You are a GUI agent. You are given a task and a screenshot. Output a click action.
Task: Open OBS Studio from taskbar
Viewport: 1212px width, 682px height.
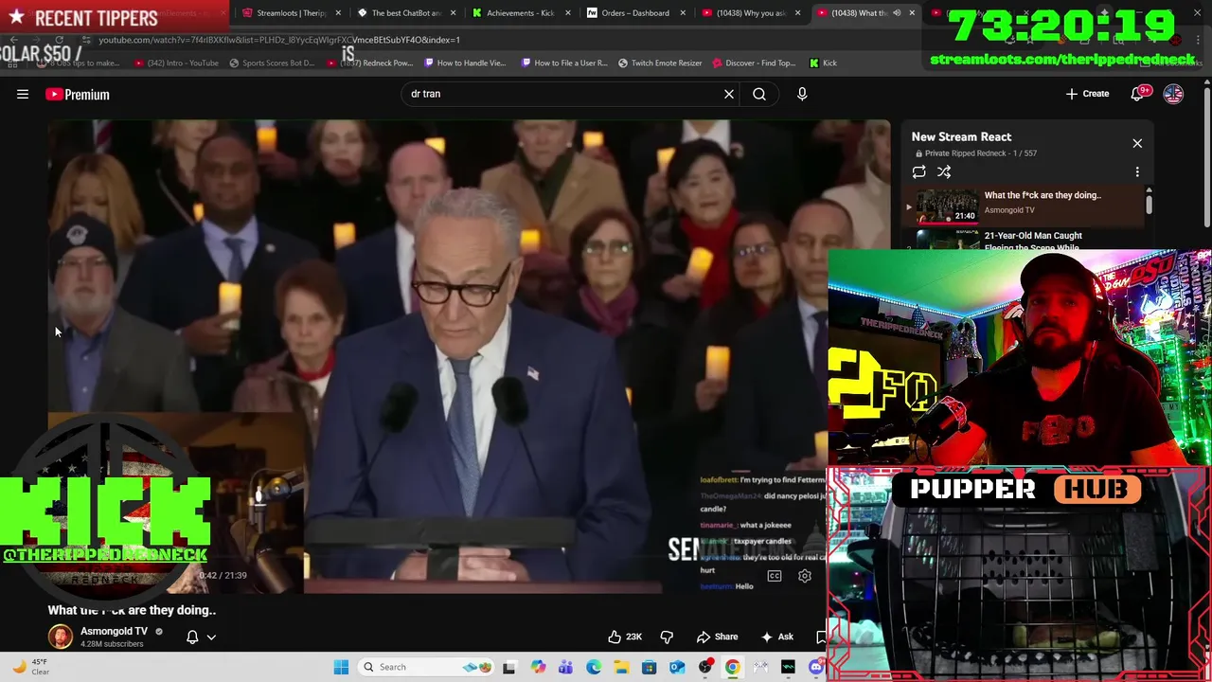tap(704, 667)
